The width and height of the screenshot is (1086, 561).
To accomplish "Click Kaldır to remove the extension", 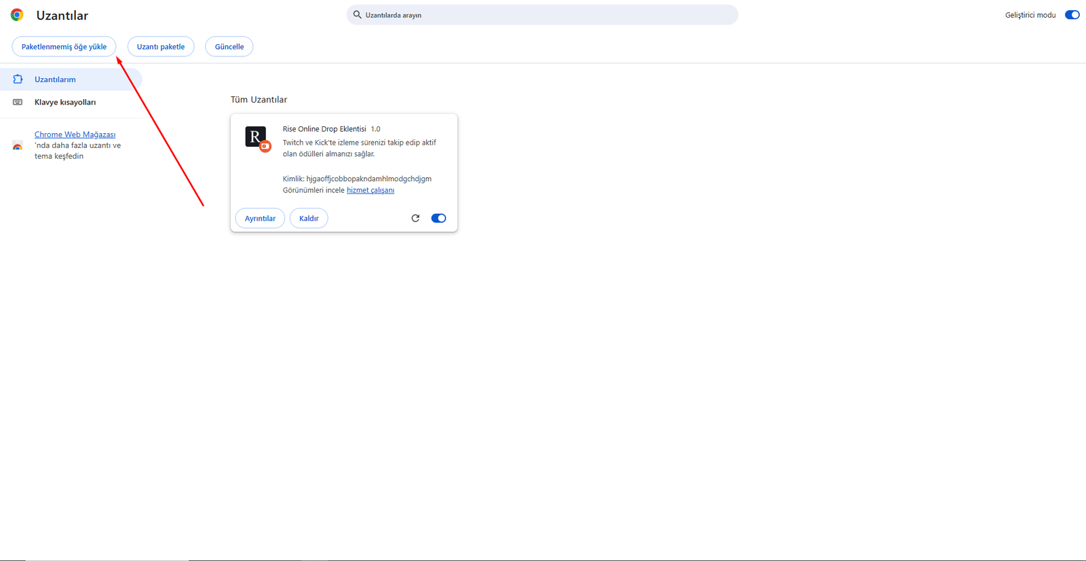I will (x=309, y=218).
